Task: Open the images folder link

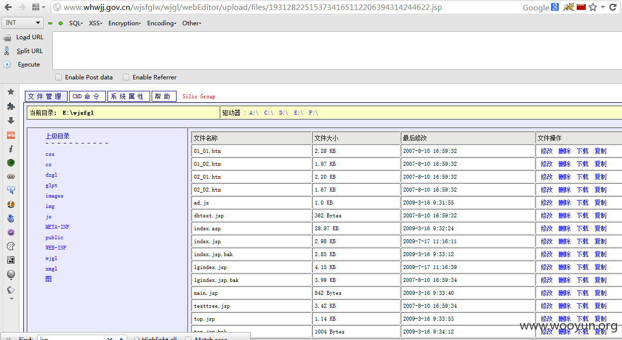Action: [x=54, y=196]
